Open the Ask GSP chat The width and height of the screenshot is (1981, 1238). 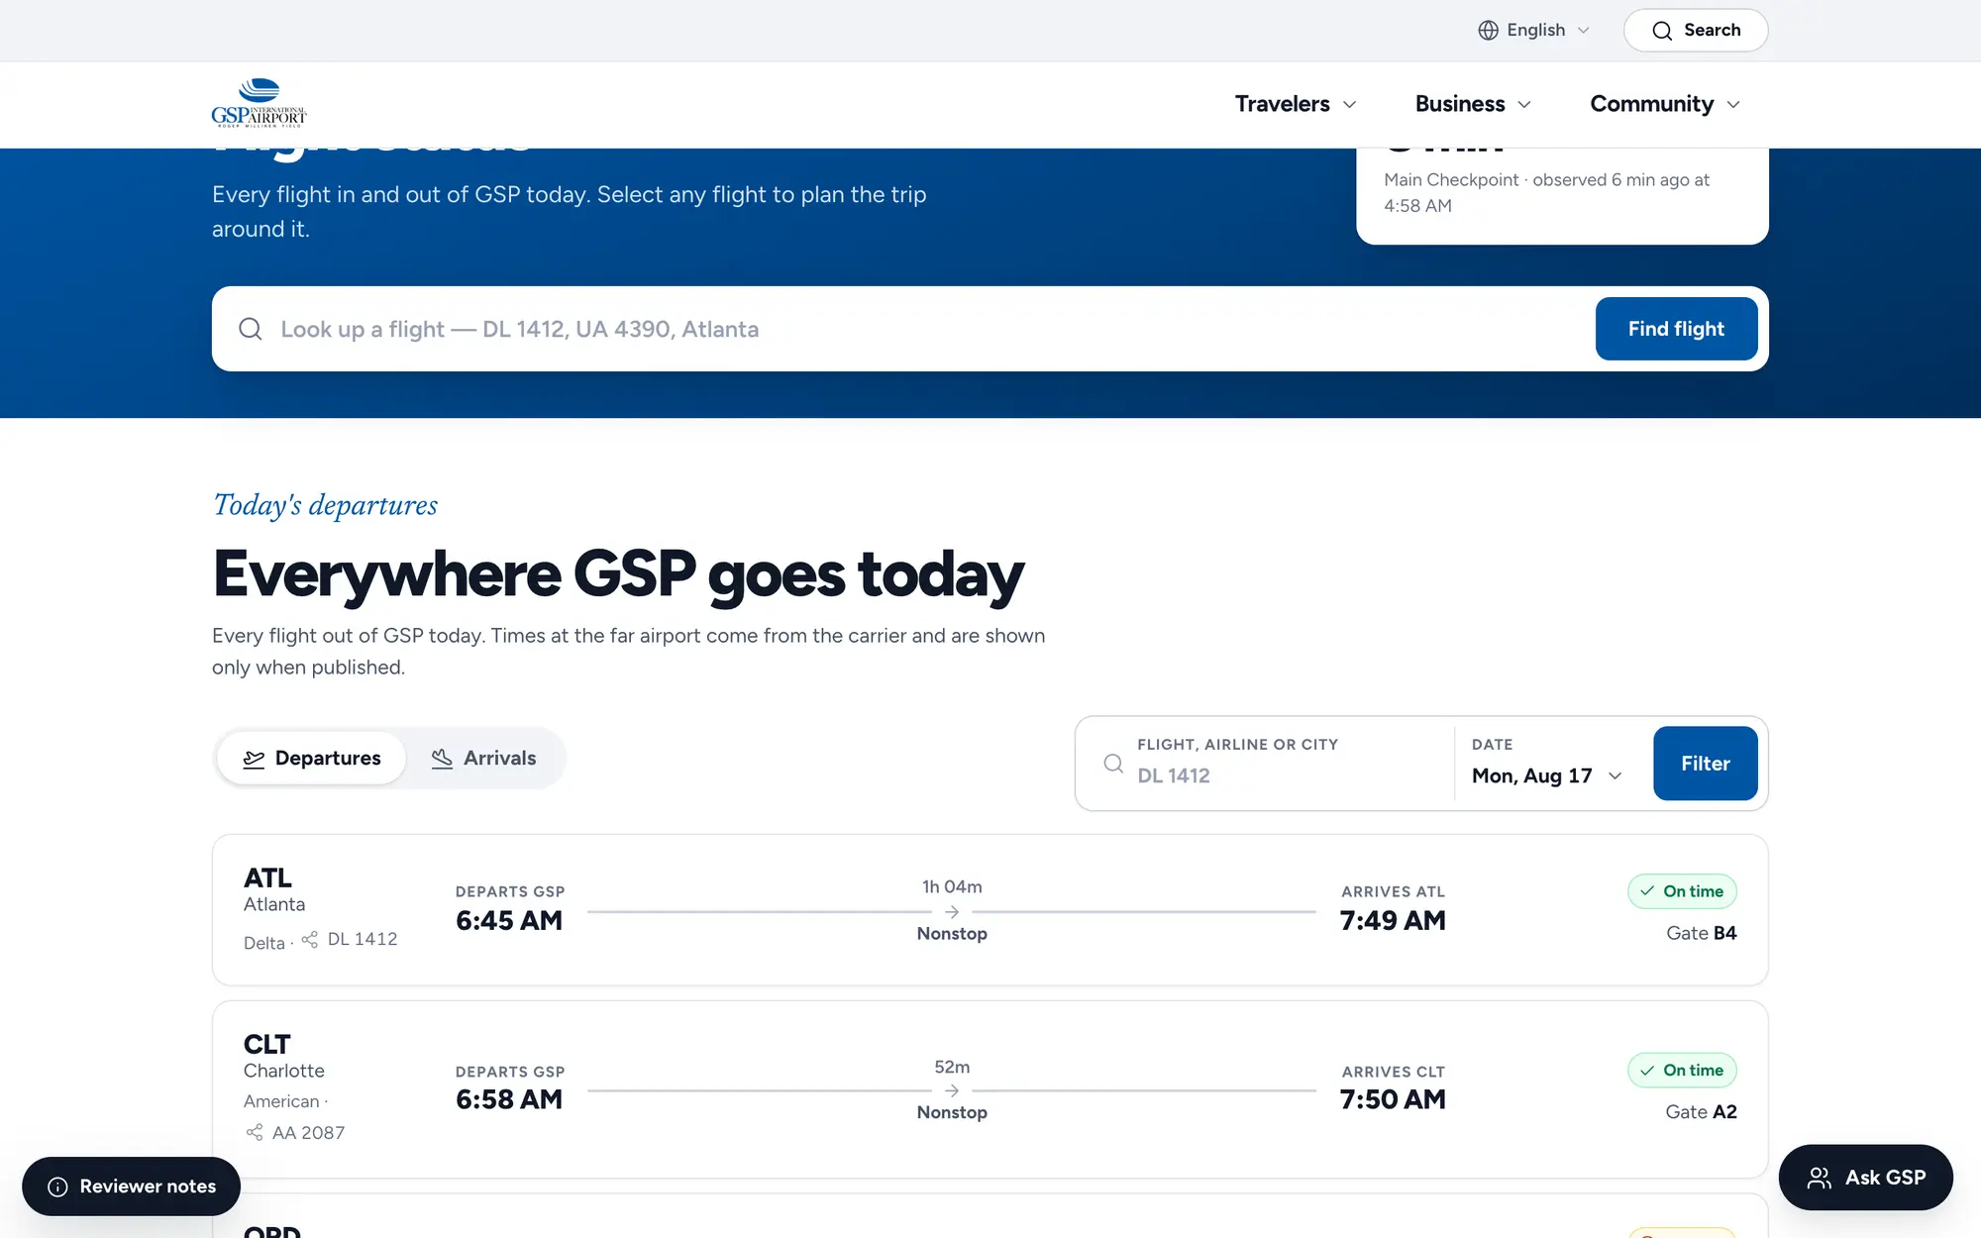pos(1865,1178)
